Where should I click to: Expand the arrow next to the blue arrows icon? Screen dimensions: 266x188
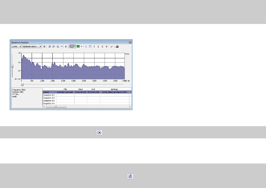(x=61, y=46)
